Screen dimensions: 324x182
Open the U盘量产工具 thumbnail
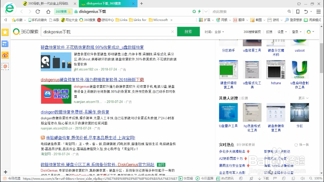tap(228, 112)
